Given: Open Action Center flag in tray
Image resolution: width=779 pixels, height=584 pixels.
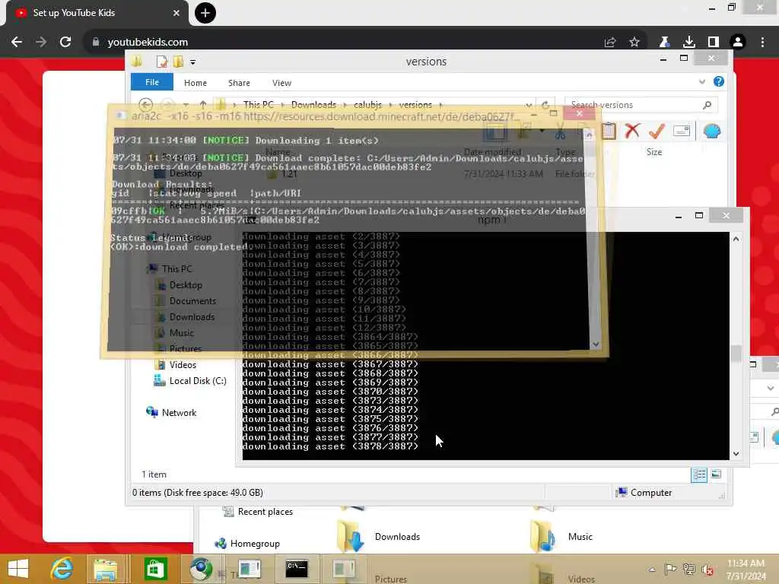Looking at the screenshot, I should point(671,569).
